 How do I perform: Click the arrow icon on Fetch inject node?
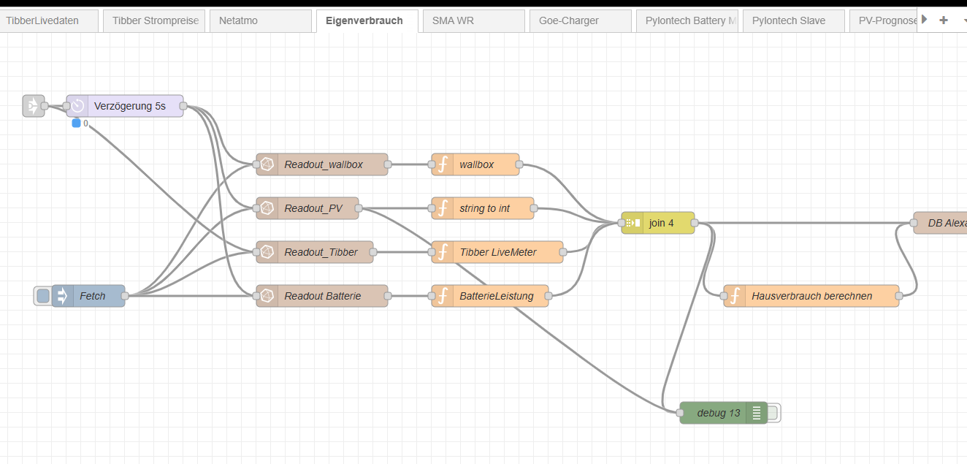62,296
